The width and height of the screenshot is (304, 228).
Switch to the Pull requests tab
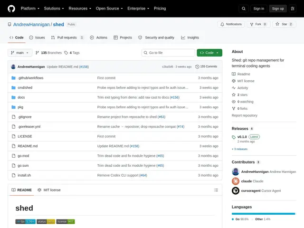pos(67,38)
